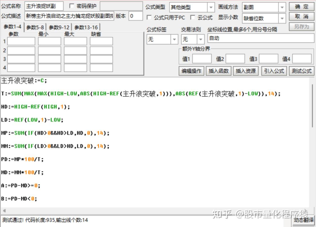
Task: Open the 公式标签 dropdown showing 无
Action: pos(162,39)
